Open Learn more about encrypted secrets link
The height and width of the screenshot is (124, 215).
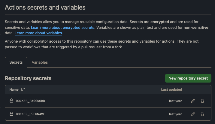[62, 28]
